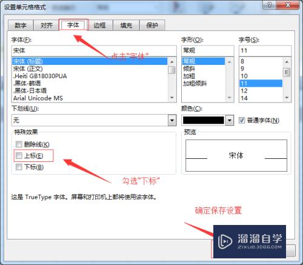Open the 保护 tab
The width and height of the screenshot is (303, 265).
point(152,25)
